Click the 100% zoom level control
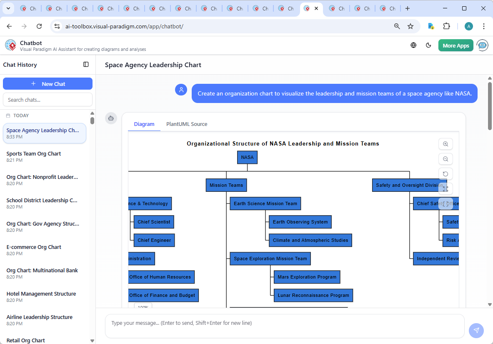Screen dimensions: 493x344 (143, 307)
